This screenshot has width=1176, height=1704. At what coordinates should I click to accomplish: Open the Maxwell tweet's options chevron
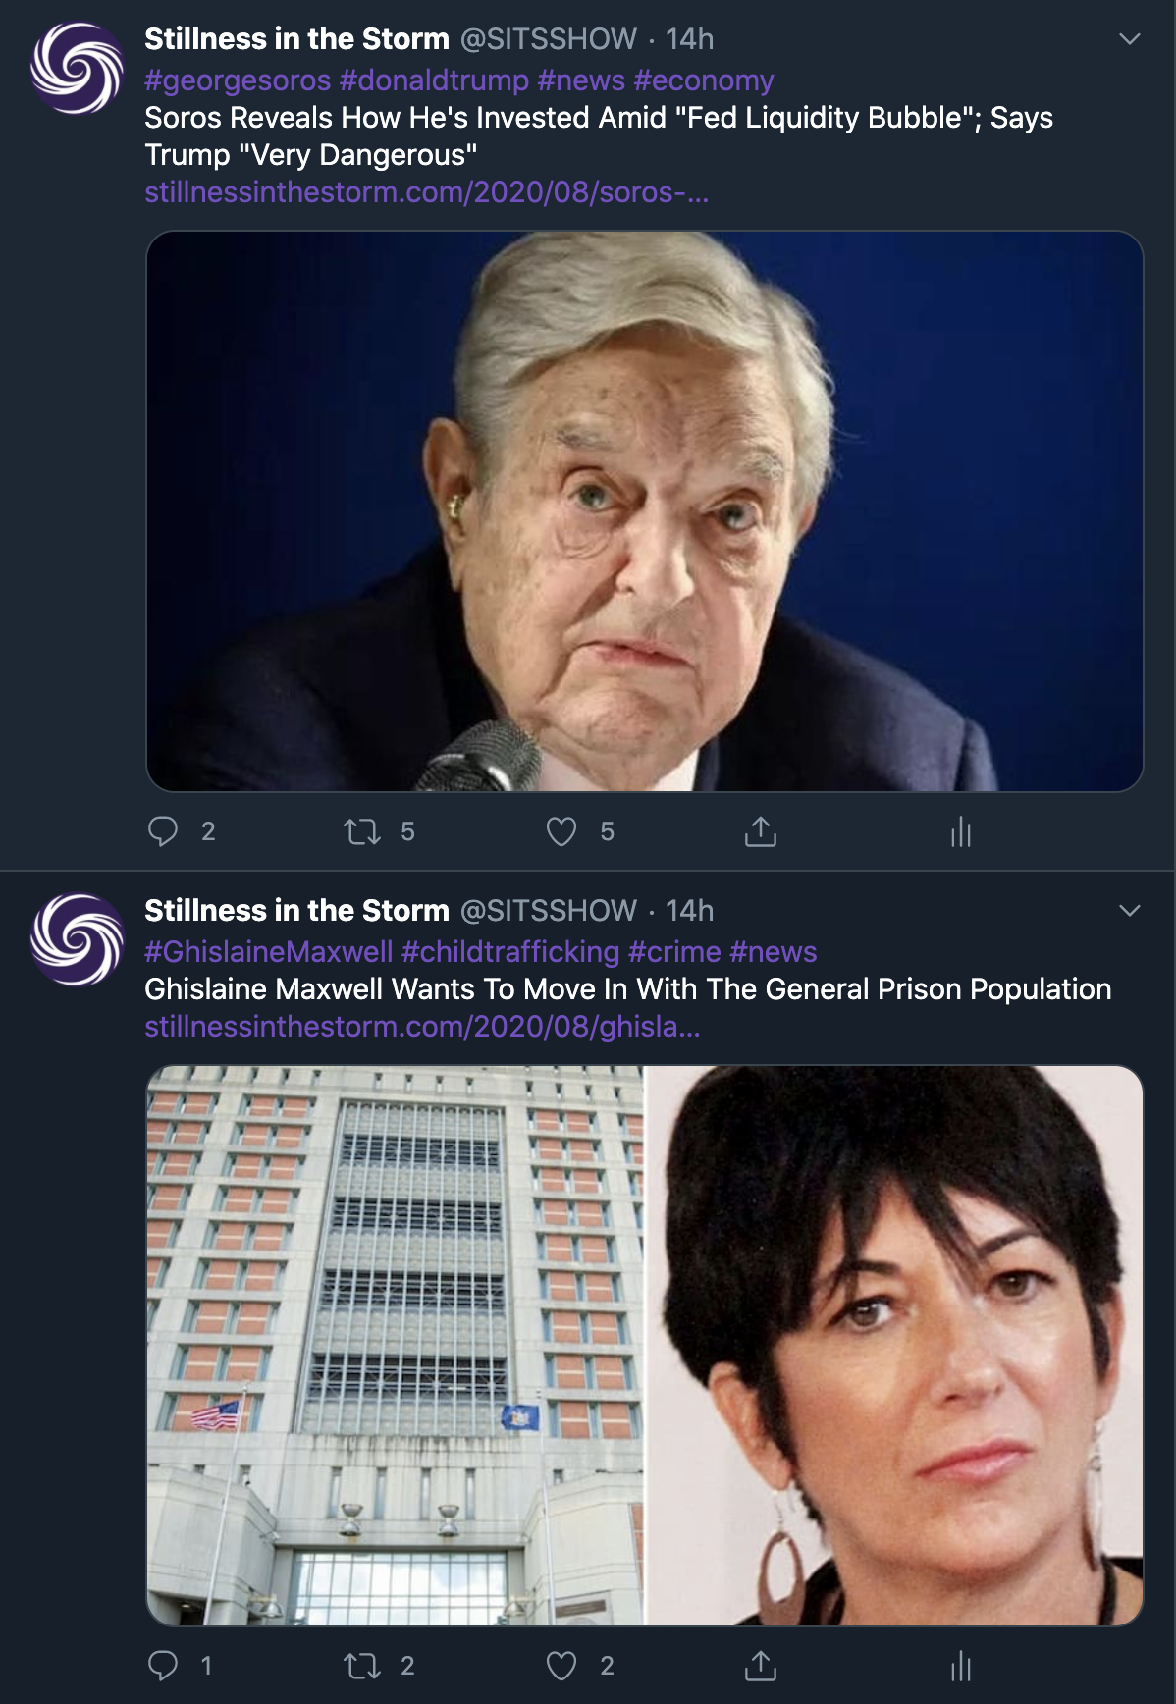point(1130,911)
